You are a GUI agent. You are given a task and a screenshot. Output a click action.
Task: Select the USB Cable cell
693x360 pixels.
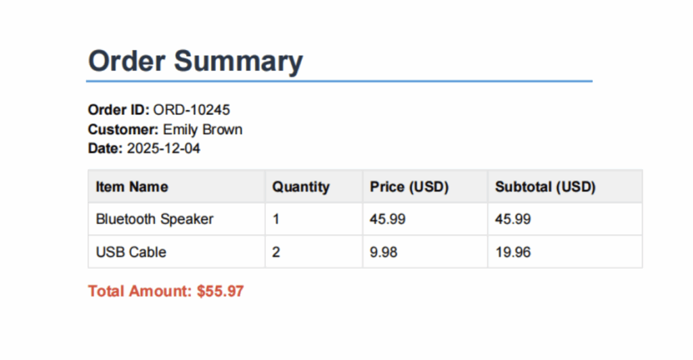(x=131, y=252)
